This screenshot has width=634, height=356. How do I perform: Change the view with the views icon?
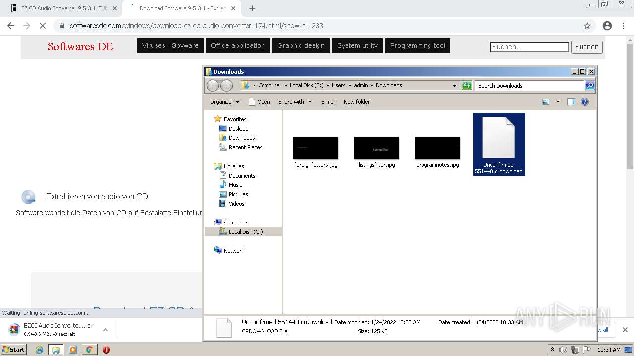click(x=546, y=102)
